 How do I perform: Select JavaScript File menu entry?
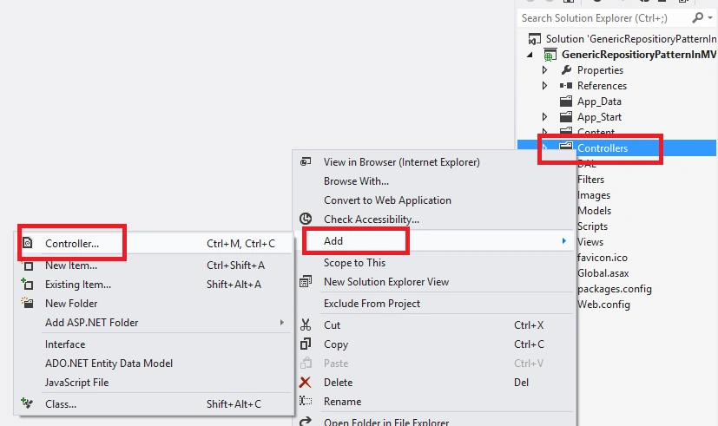[x=154, y=383]
